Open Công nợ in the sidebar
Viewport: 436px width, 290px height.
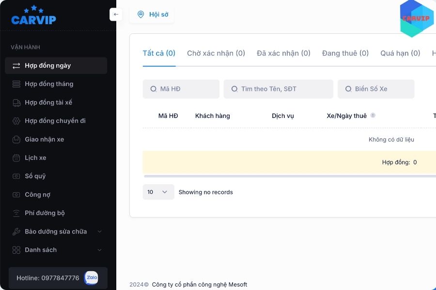coord(38,195)
